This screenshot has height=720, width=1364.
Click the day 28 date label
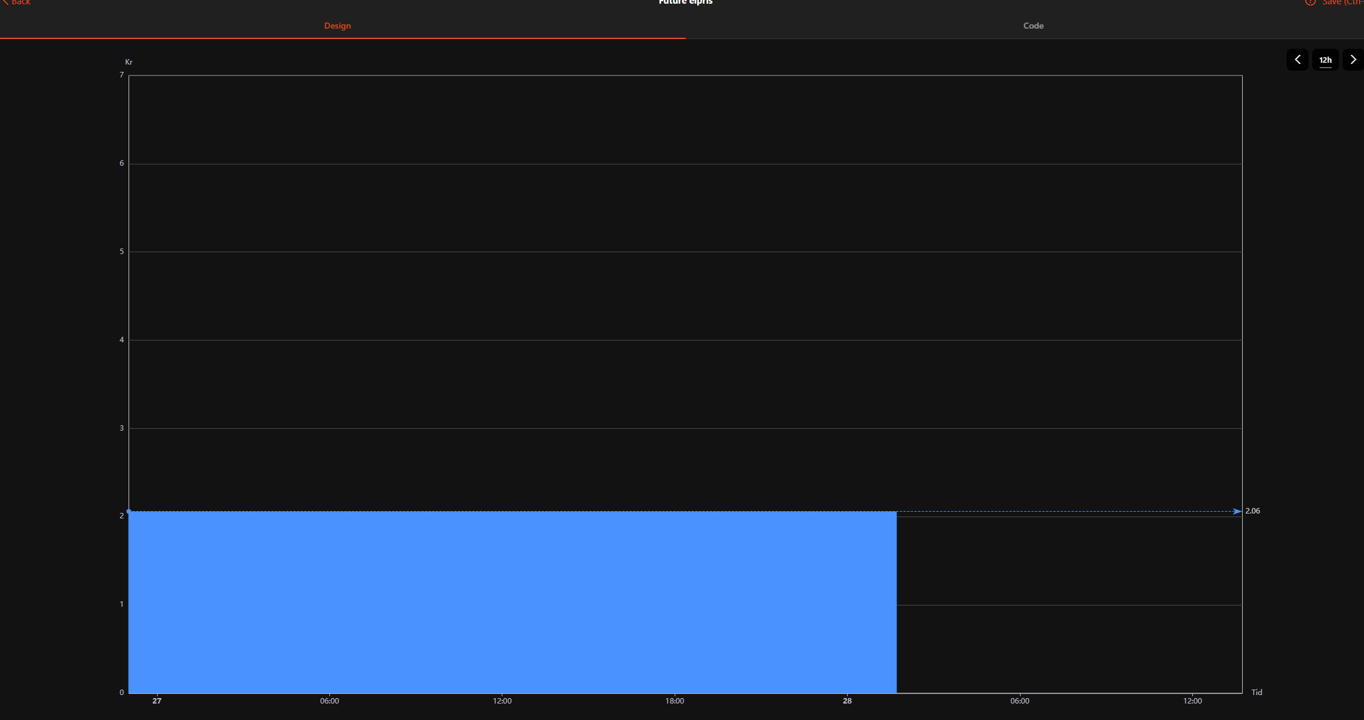[847, 701]
